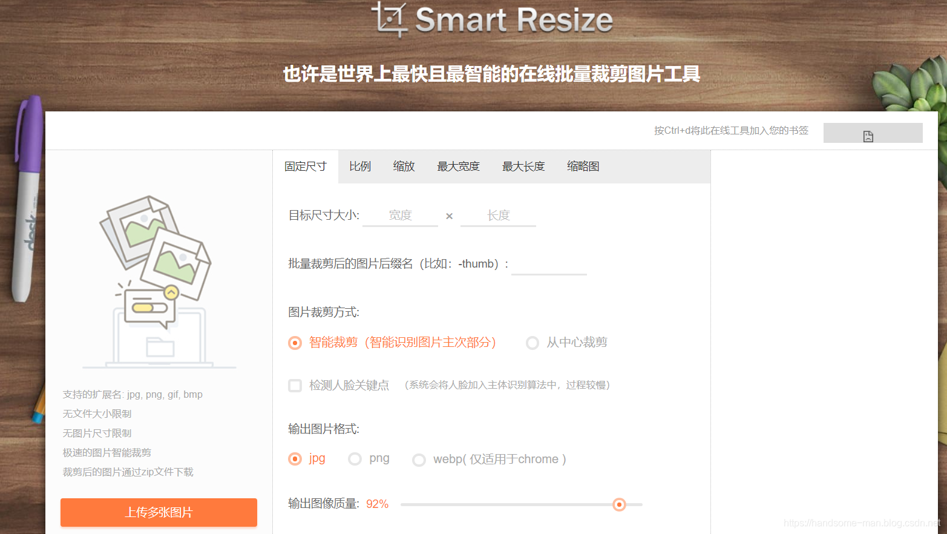
Task: Click the 支持的扩展名 jpg, png, gif, bmp line
Action: tap(133, 395)
